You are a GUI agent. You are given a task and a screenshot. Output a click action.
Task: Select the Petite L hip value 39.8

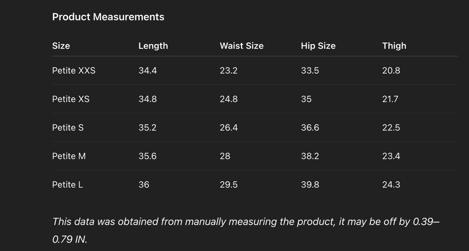[310, 185]
